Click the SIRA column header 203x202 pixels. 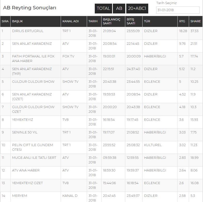coord(5,21)
